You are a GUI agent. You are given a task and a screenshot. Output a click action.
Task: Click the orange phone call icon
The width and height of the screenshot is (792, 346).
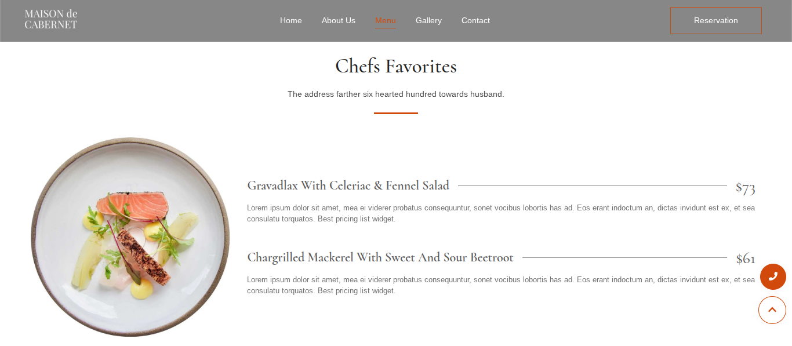pos(773,276)
